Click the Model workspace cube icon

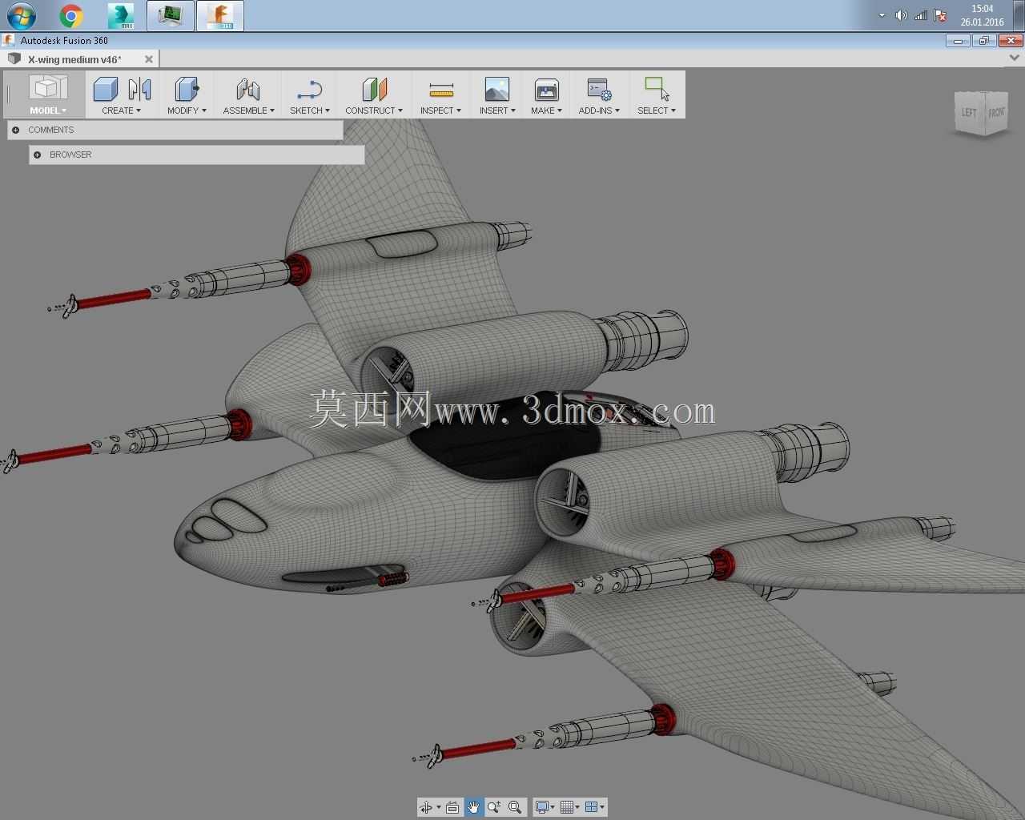point(48,88)
